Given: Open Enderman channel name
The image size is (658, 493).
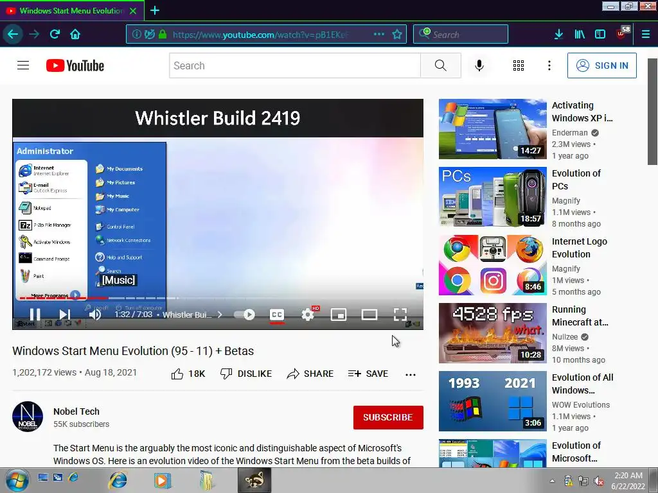Looking at the screenshot, I should coord(569,132).
